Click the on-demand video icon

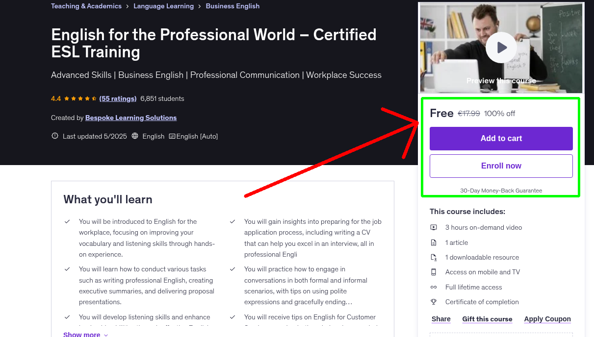point(434,227)
